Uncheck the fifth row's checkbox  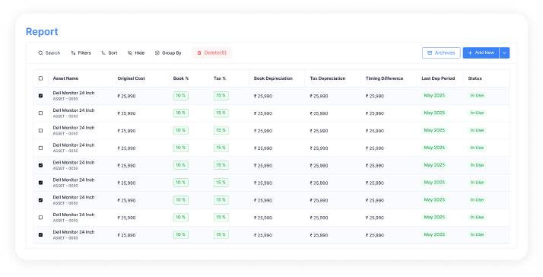pyautogui.click(x=40, y=165)
